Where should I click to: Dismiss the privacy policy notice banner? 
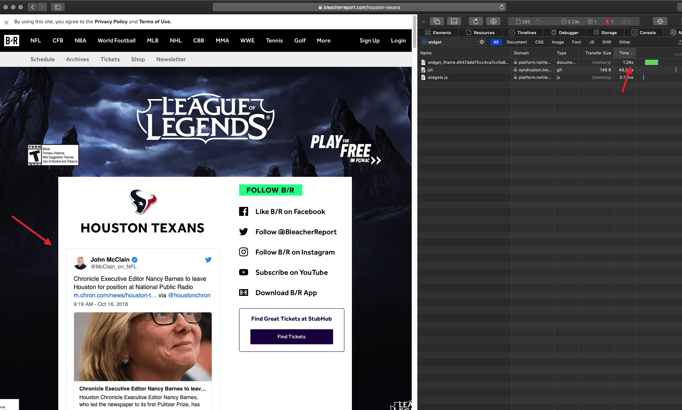pos(6,23)
